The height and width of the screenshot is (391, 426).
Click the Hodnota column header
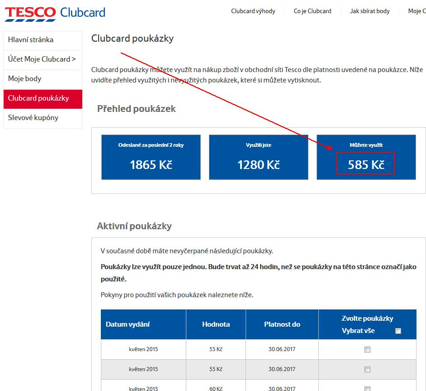coord(216,324)
